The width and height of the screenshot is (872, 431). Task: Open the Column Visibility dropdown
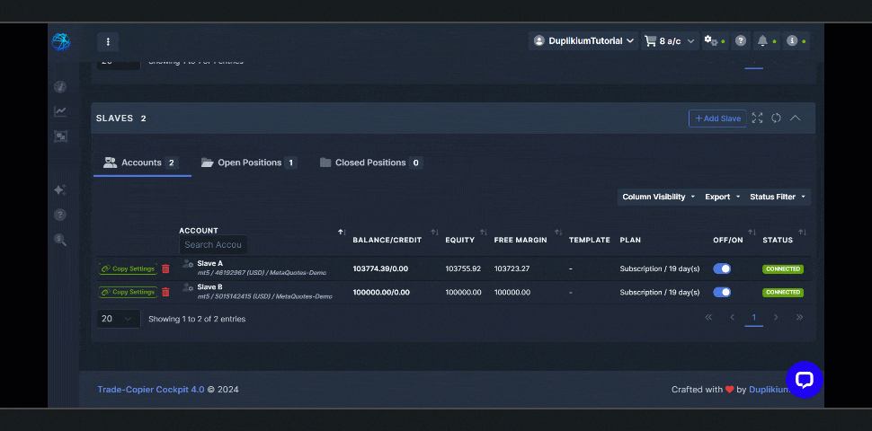click(659, 197)
